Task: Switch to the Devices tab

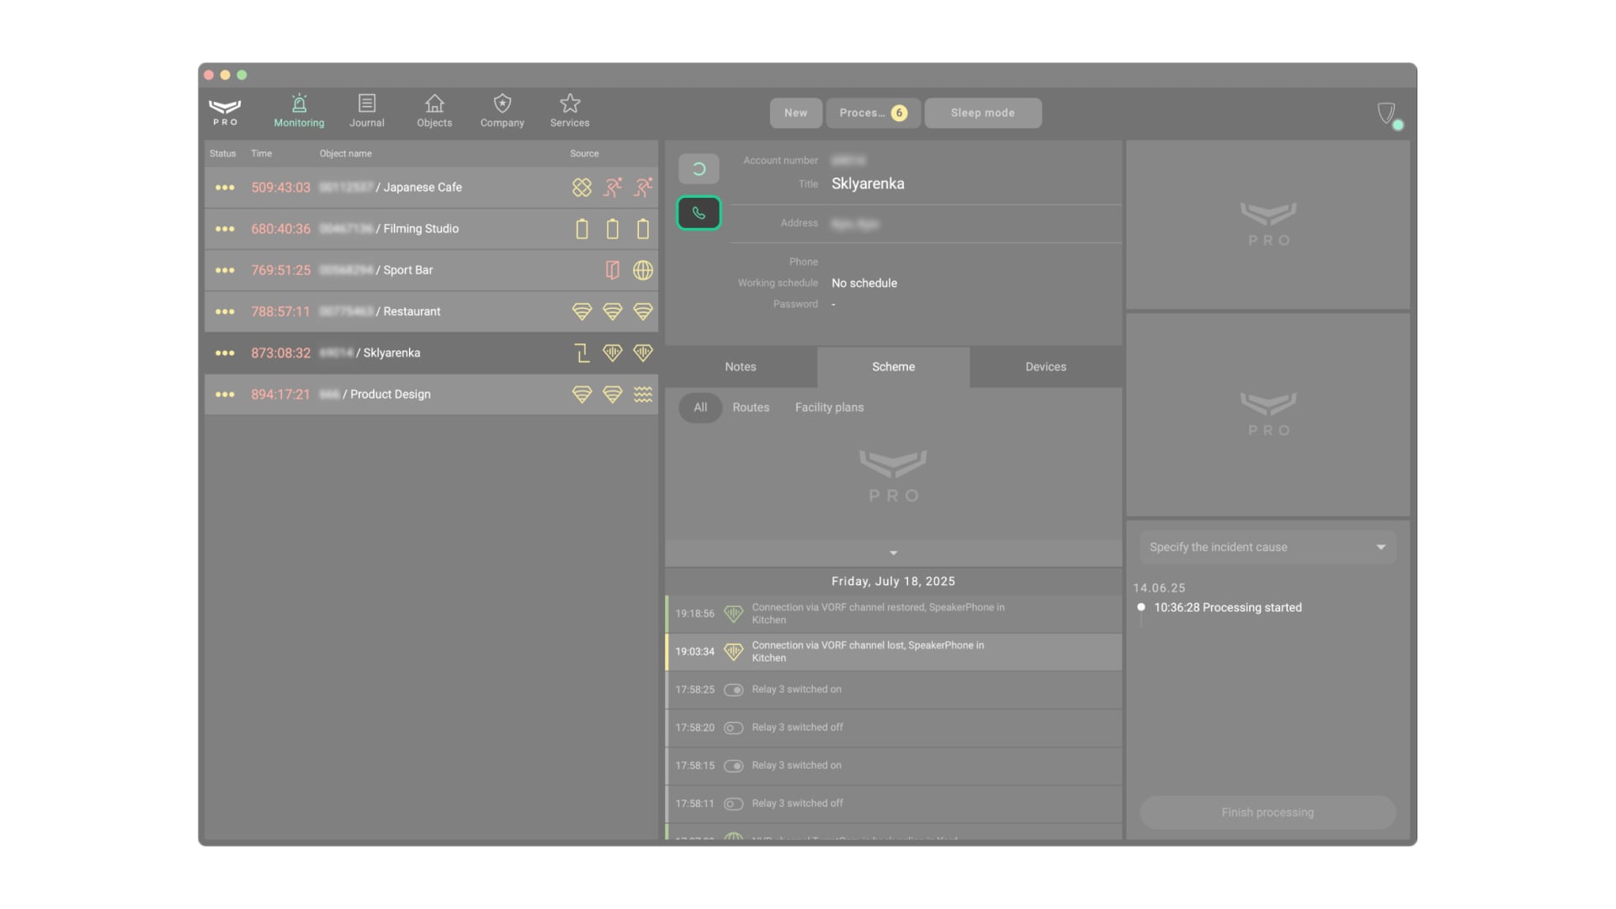Action: pos(1045,367)
